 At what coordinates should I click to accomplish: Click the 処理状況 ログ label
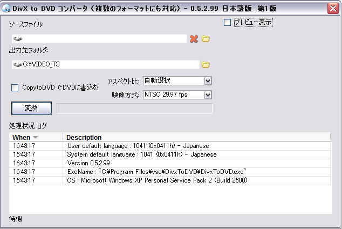[28, 125]
